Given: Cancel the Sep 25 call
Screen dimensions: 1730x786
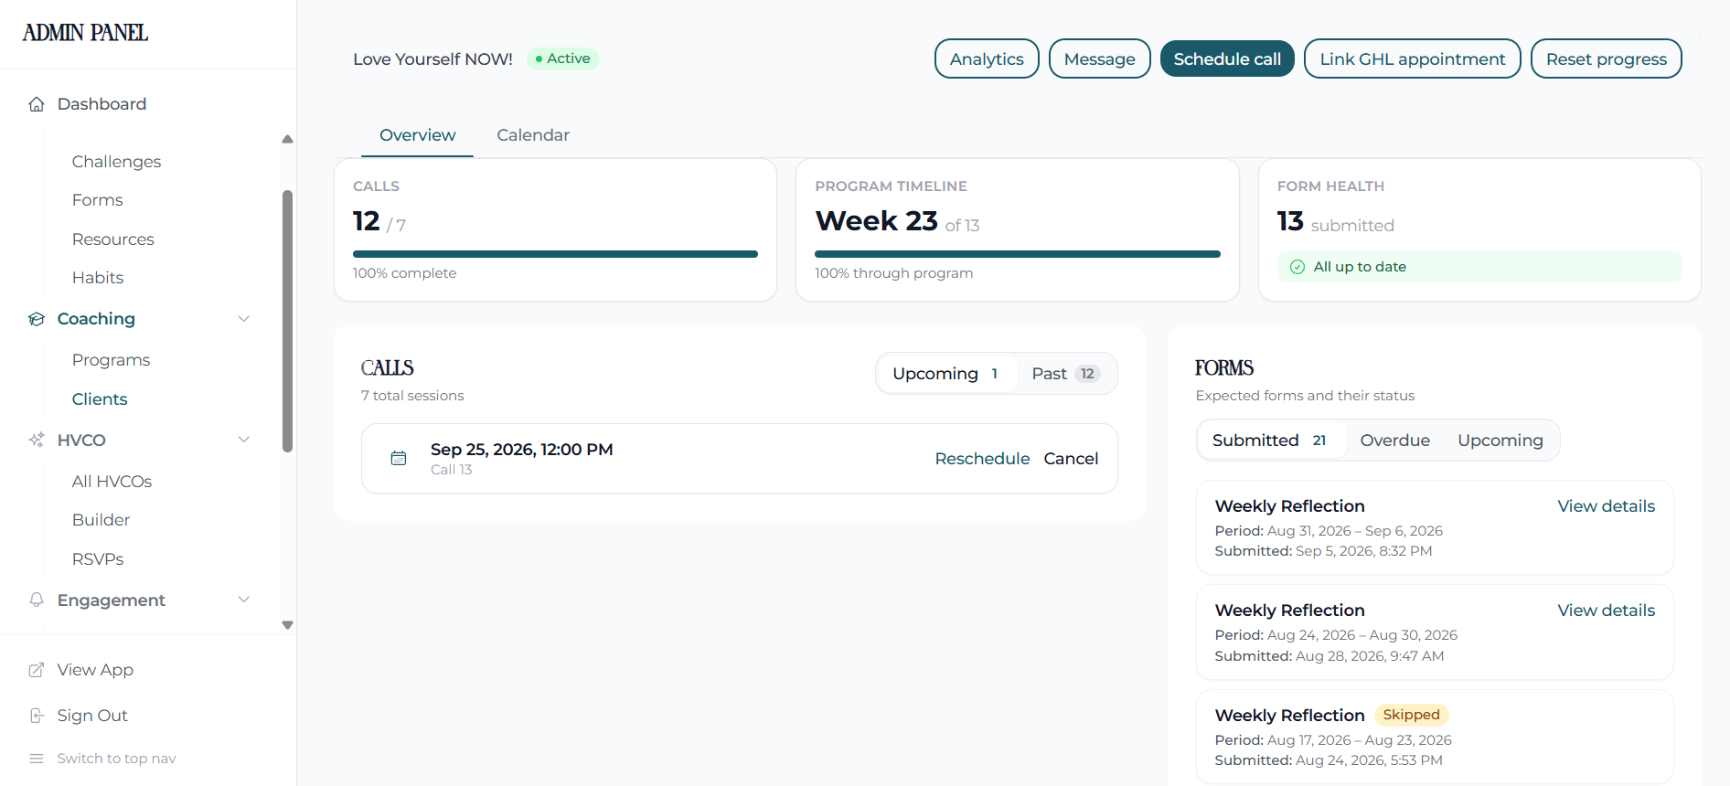Looking at the screenshot, I should pos(1071,459).
